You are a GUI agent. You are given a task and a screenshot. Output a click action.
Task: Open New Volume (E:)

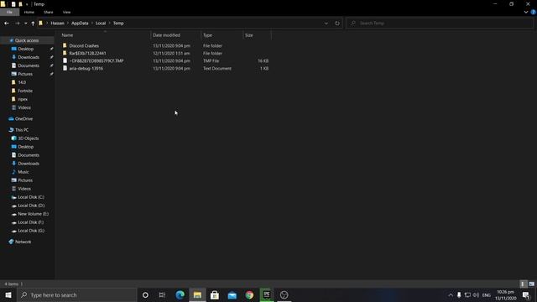[x=33, y=214]
